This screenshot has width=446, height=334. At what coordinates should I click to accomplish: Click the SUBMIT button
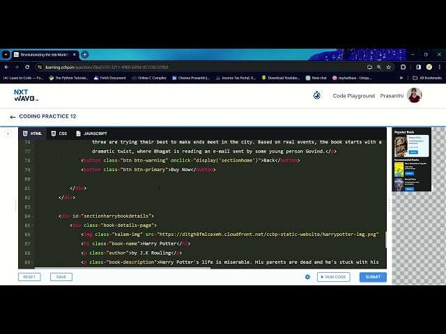coord(373,277)
